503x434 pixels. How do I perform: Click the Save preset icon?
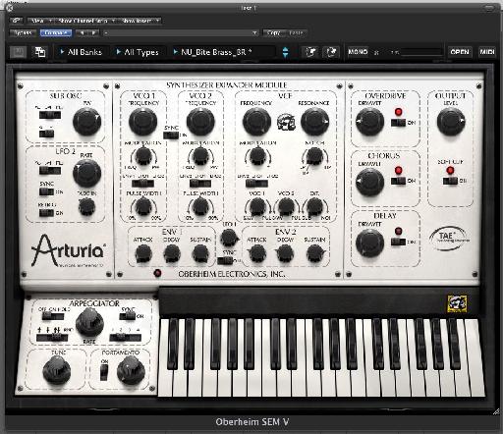pyautogui.click(x=18, y=52)
